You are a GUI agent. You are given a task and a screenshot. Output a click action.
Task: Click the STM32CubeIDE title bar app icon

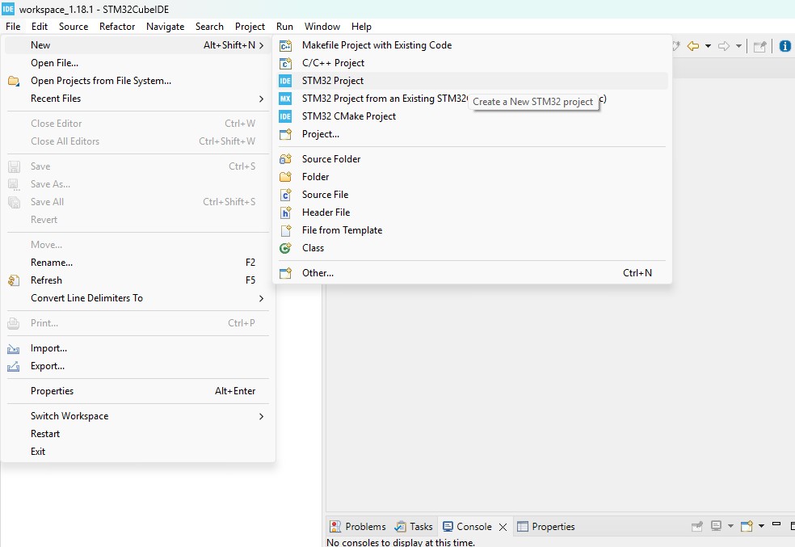point(8,9)
